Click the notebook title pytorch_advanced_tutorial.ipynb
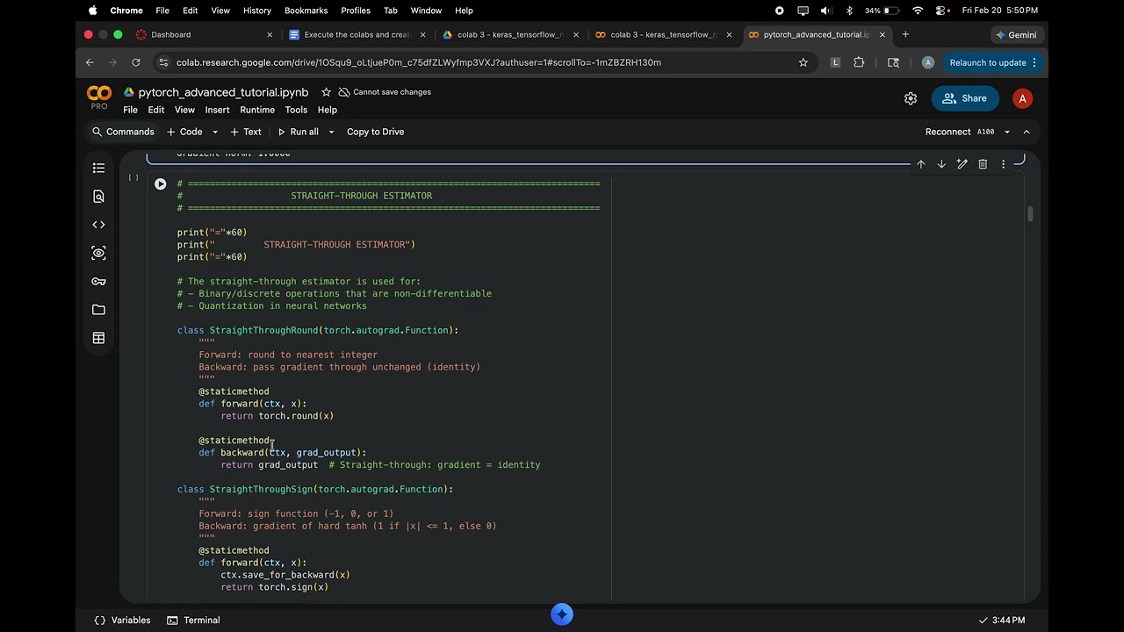 point(223,92)
